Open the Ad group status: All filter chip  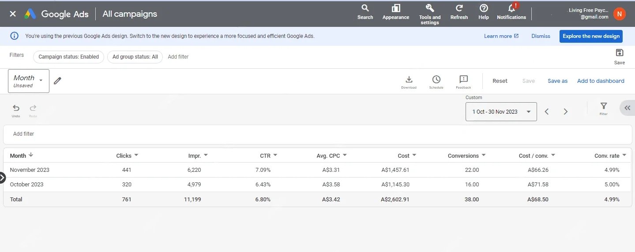135,57
